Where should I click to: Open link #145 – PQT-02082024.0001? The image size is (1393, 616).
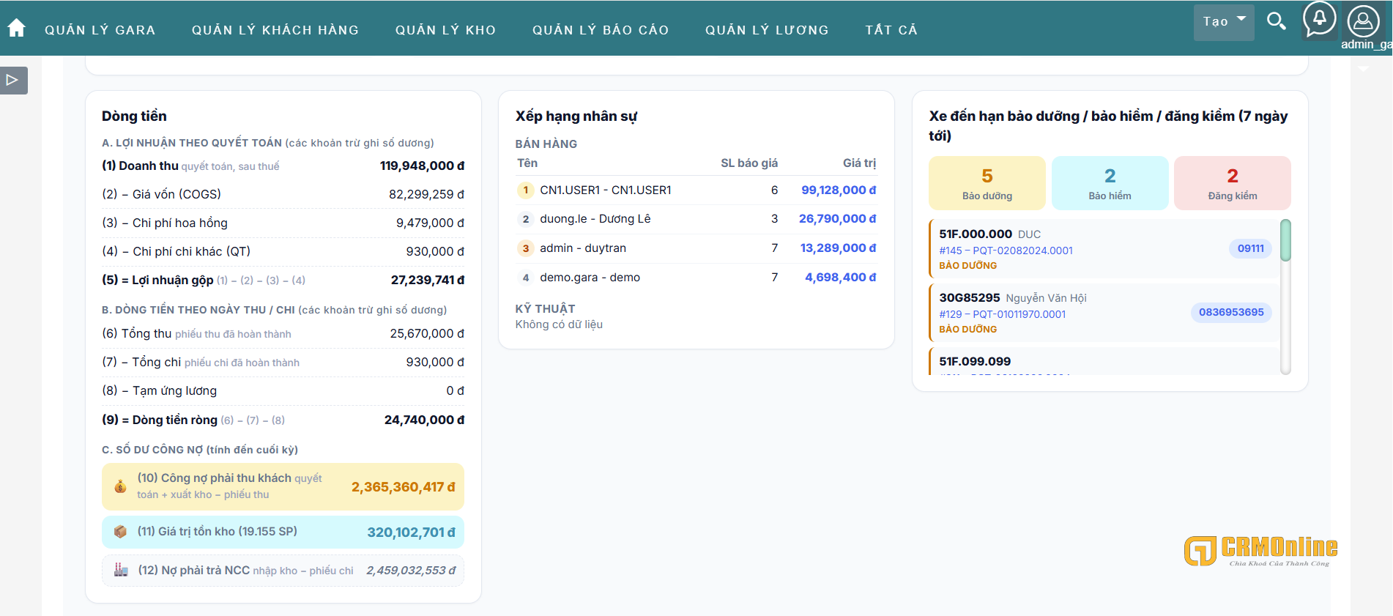1006,251
